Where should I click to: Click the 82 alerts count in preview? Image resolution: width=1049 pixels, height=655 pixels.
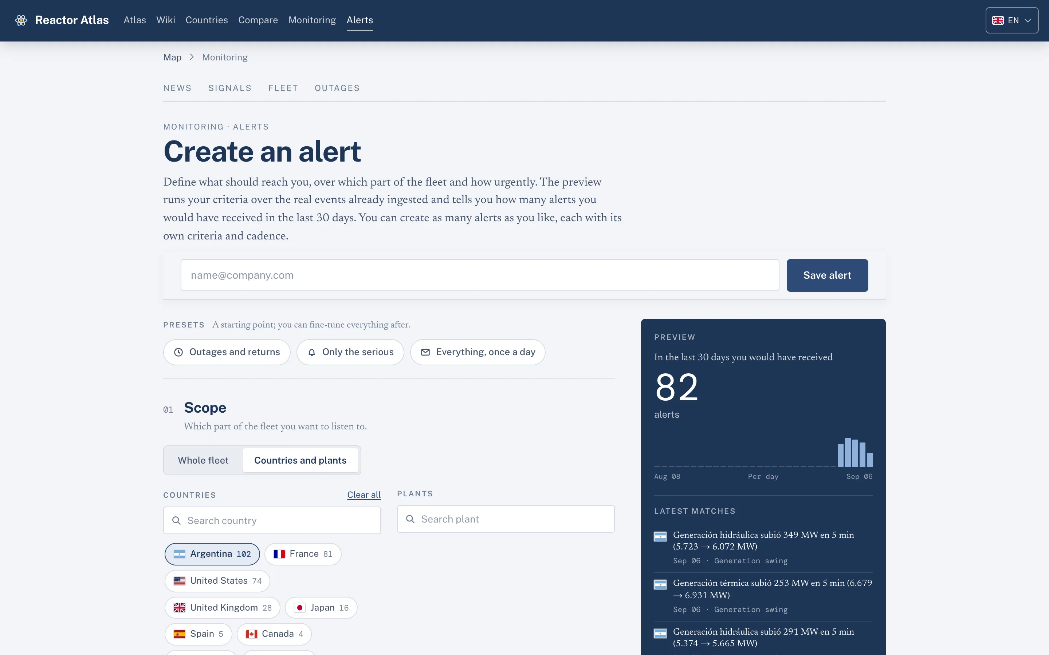pyautogui.click(x=677, y=387)
